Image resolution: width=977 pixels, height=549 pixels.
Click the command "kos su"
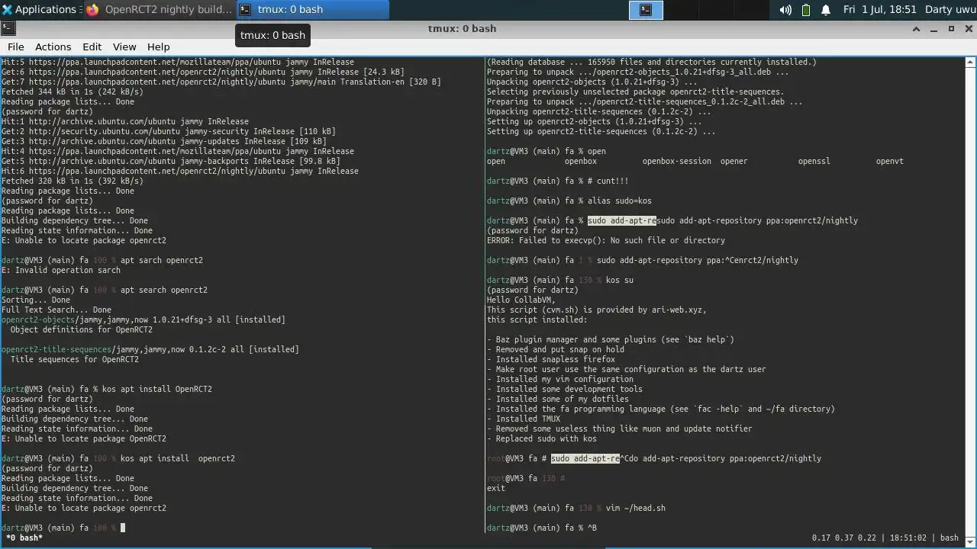620,280
